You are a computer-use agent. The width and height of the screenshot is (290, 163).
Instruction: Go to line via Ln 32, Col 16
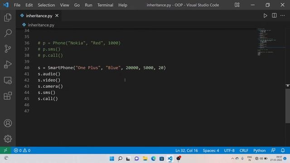click(186, 150)
